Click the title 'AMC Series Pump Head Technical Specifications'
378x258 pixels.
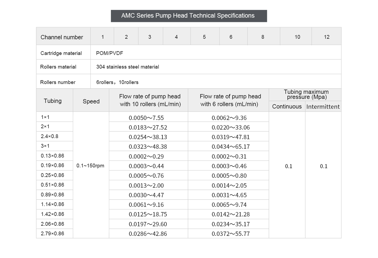[x=188, y=16]
